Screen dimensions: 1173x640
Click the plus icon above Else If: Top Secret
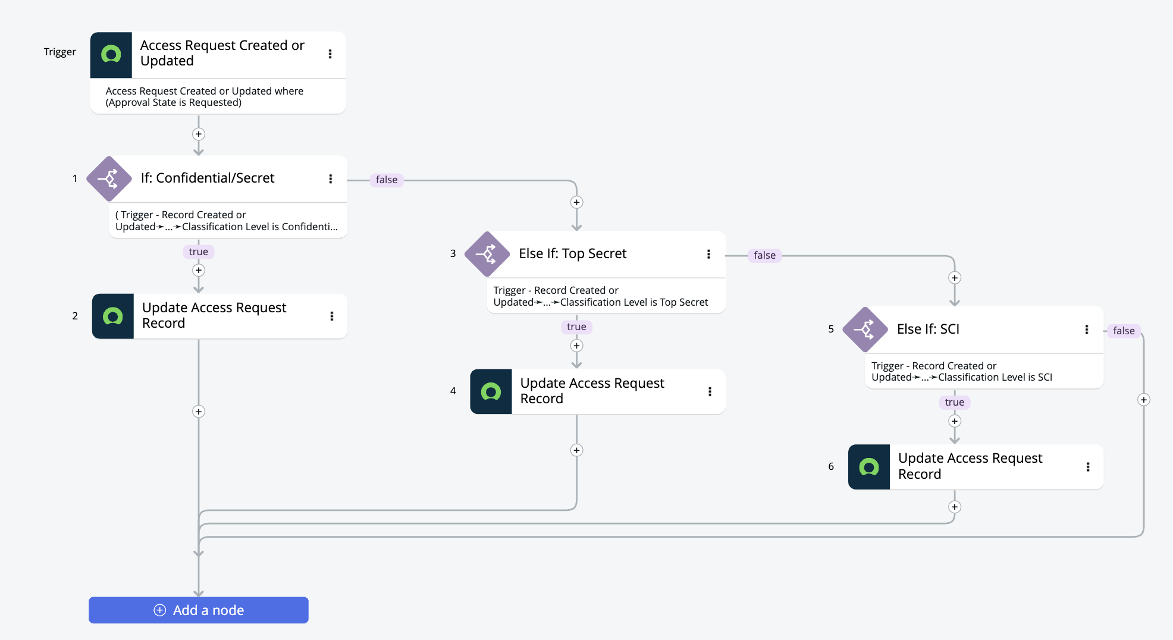click(576, 202)
